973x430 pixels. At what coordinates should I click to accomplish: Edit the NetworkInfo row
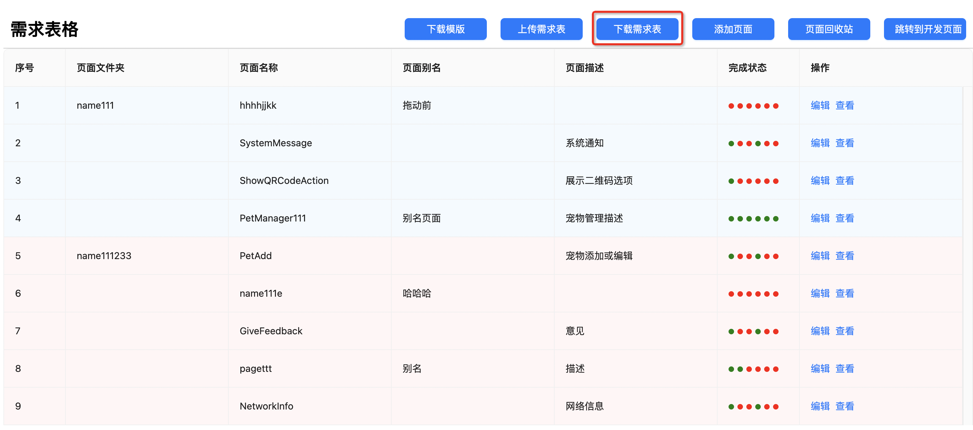[820, 406]
